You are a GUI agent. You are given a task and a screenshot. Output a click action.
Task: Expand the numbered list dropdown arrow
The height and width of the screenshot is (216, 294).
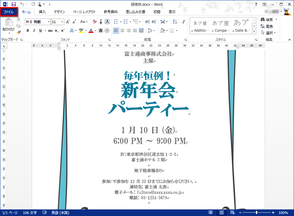click(x=131, y=22)
